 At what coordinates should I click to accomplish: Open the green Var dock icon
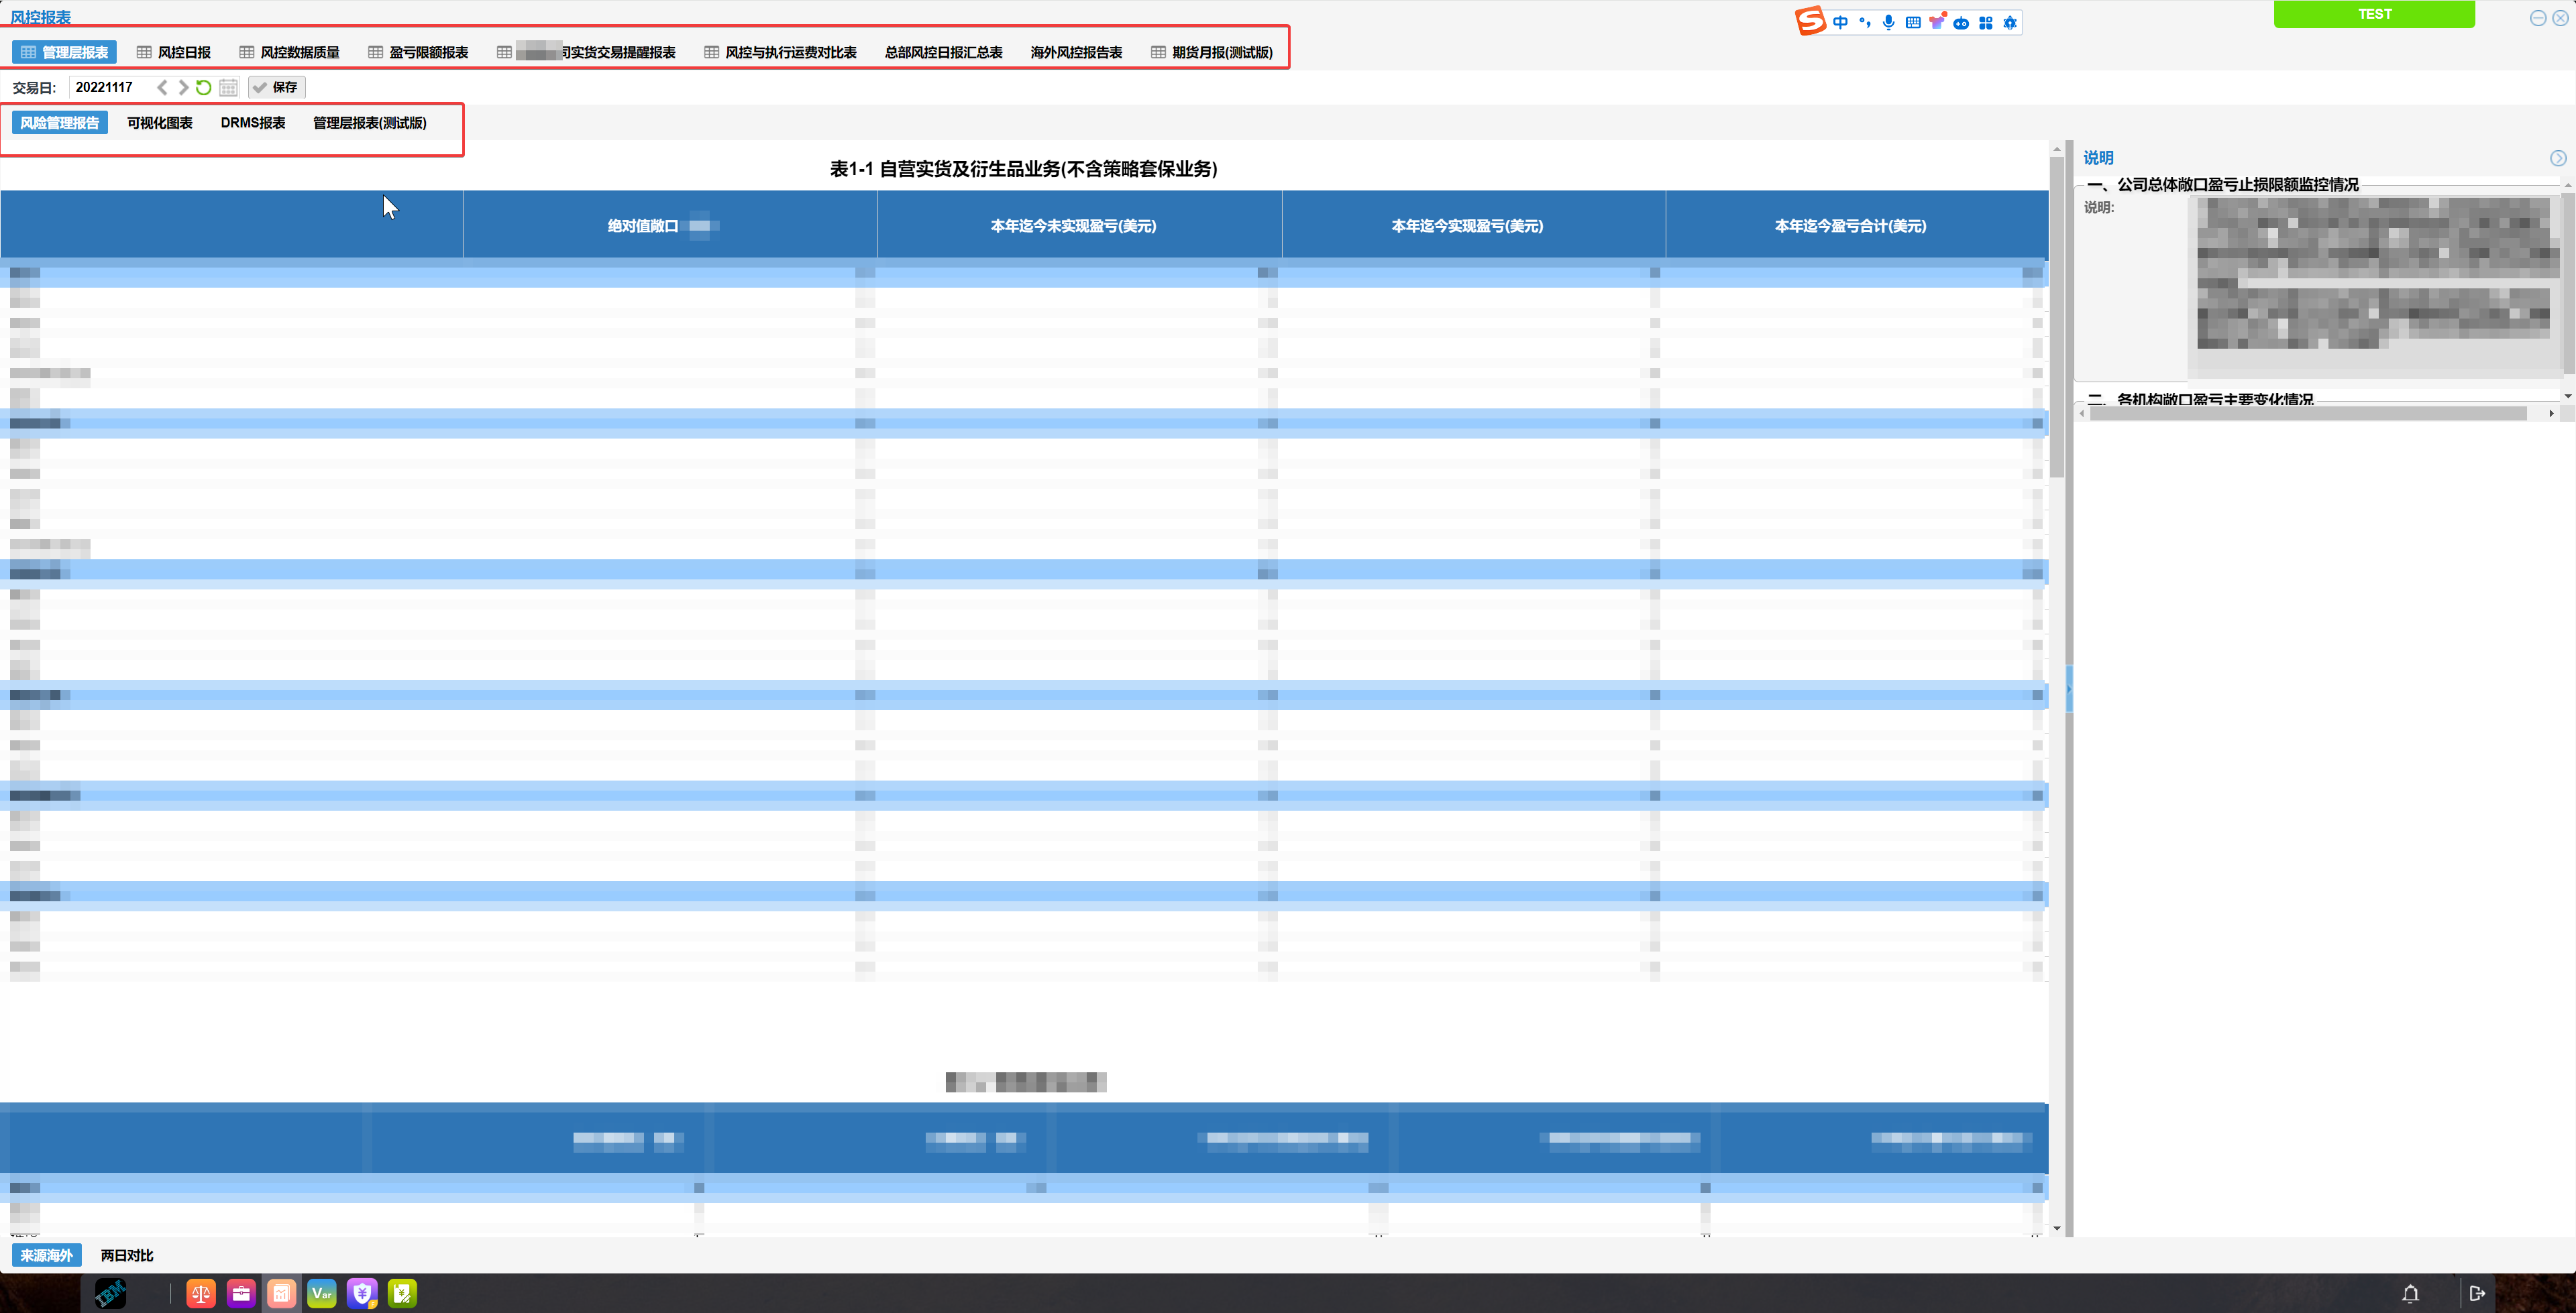(322, 1294)
